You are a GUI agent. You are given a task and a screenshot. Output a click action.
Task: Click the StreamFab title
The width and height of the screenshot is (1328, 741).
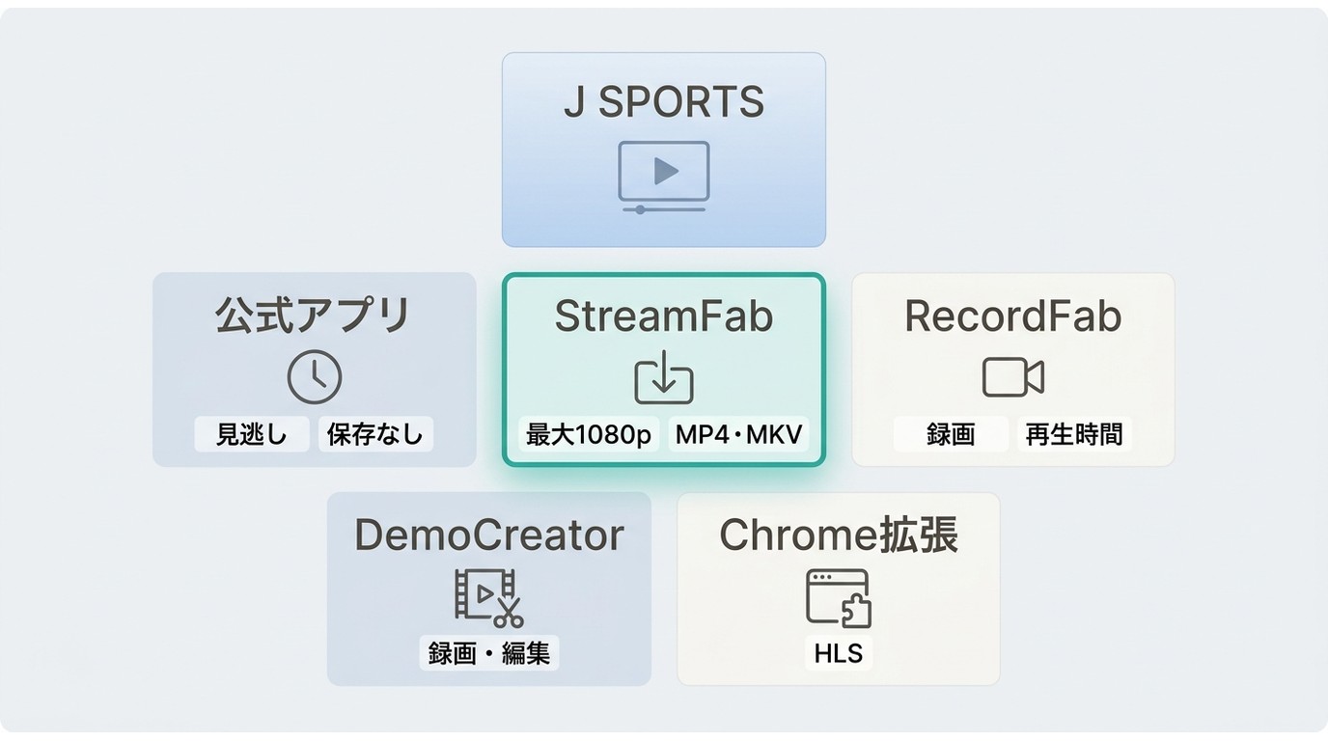664,316
